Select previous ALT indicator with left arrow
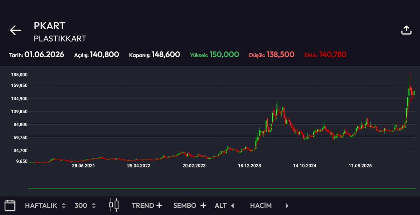Image resolution: width=420 pixels, height=215 pixels. point(232,206)
